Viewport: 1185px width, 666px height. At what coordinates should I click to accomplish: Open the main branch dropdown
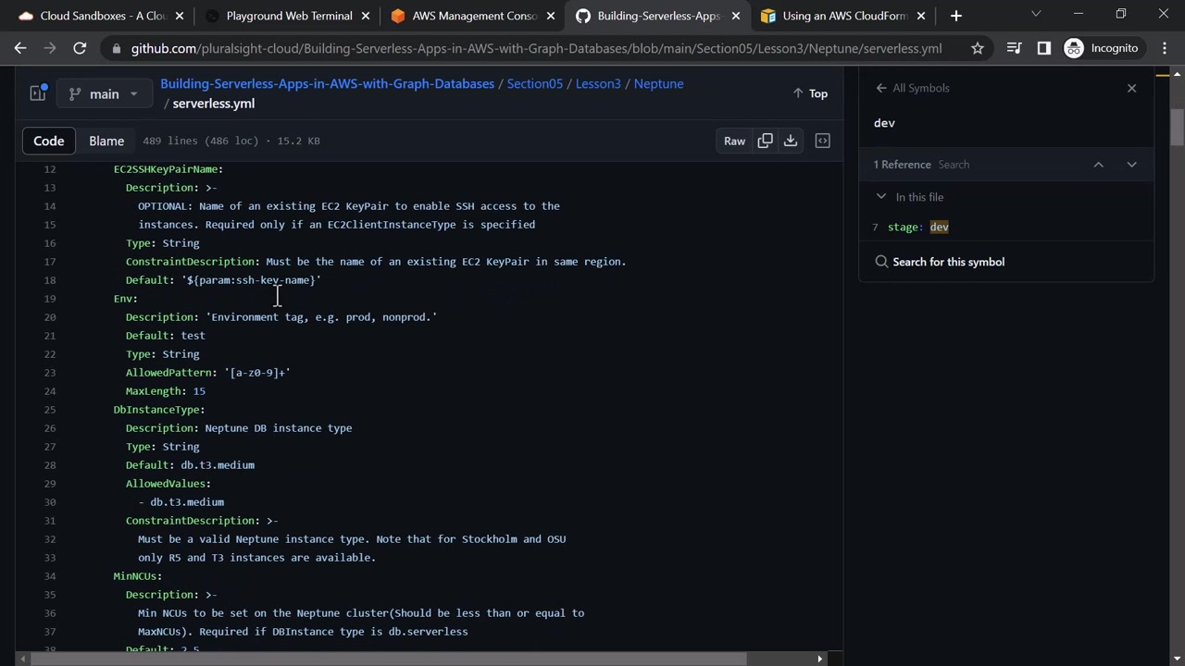(x=103, y=93)
